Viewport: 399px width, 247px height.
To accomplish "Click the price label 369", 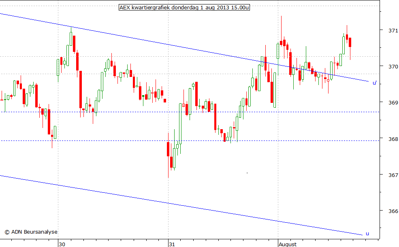I will [393, 103].
